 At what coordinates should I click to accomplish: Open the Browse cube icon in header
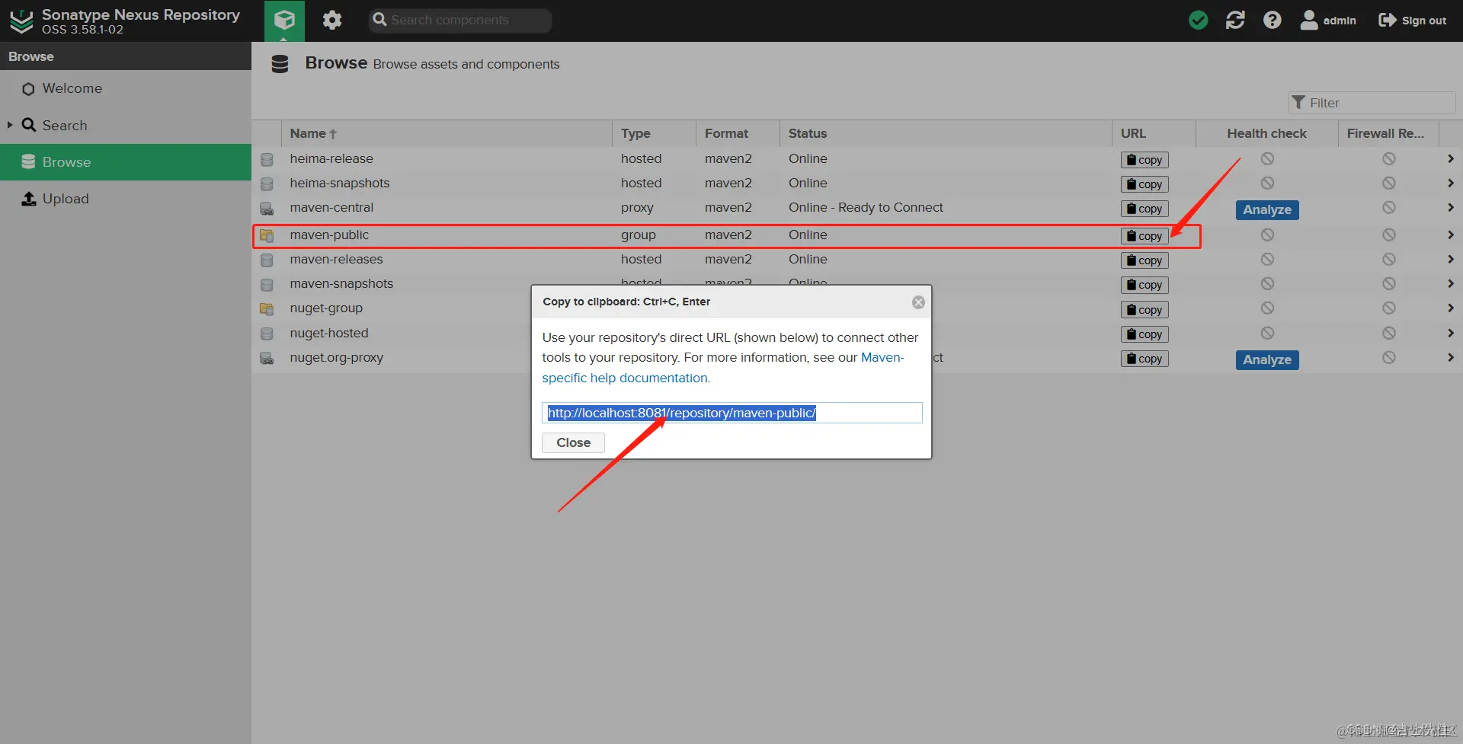(284, 20)
